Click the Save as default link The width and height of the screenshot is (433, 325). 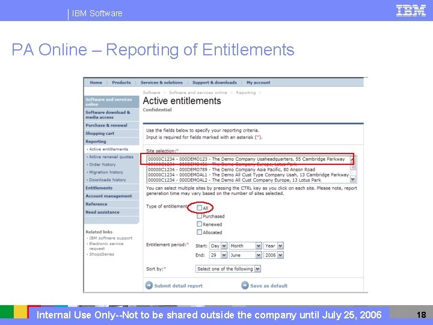click(269, 286)
